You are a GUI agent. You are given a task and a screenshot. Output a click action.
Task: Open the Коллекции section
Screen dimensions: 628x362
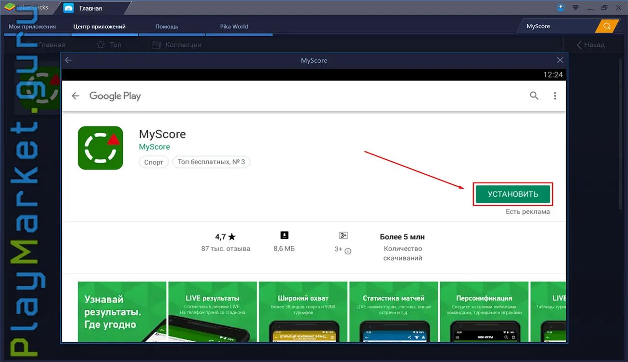click(x=176, y=45)
